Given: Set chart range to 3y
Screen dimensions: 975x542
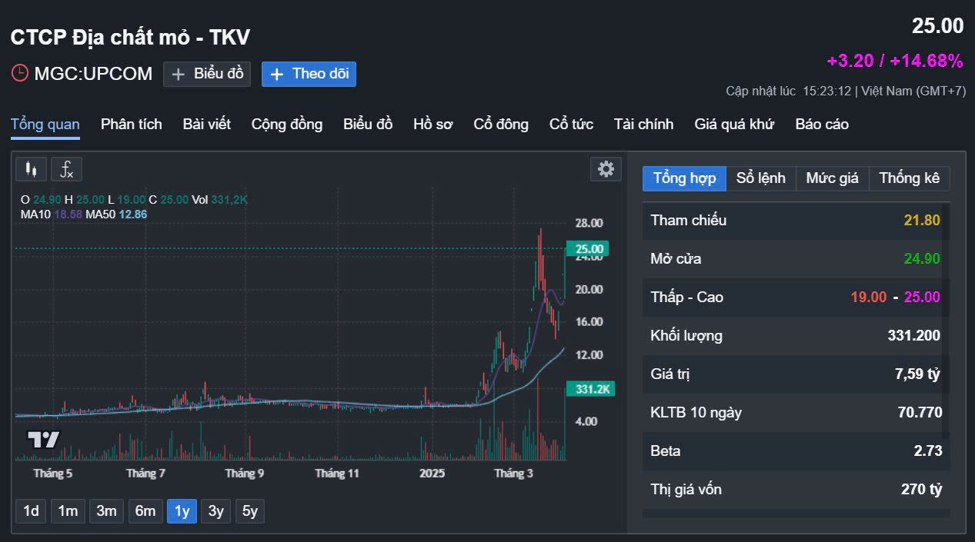Looking at the screenshot, I should click(216, 511).
